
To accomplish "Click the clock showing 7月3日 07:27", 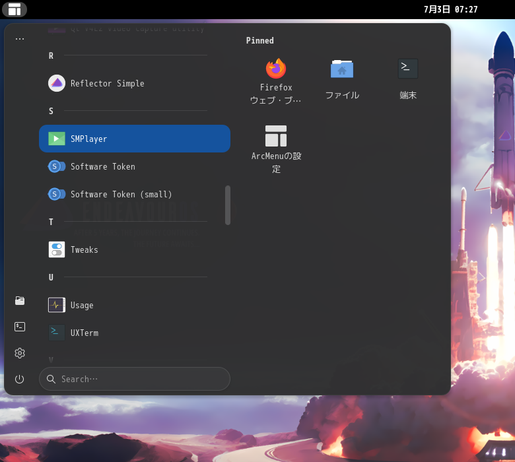I will tap(450, 9).
